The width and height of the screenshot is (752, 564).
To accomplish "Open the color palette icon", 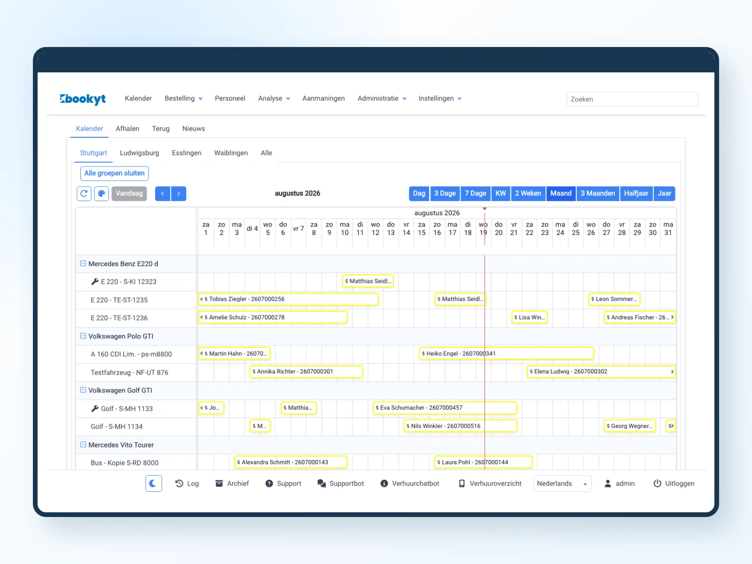I will [x=102, y=194].
